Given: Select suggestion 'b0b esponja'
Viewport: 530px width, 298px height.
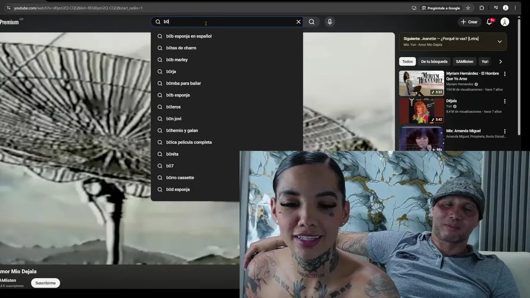Looking at the screenshot, I should click(227, 95).
